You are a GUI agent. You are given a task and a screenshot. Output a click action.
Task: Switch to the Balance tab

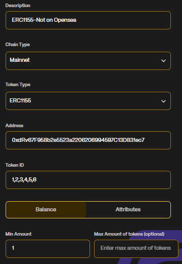tap(46, 210)
